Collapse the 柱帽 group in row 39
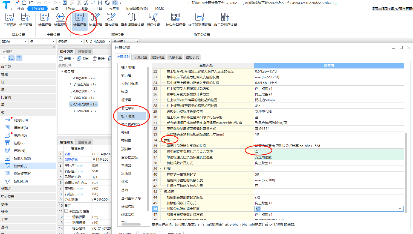 (x=160, y=169)
